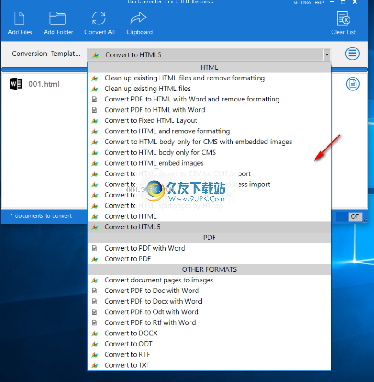This screenshot has height=382, width=374.
Task: Click the Word icon of 001.html
Action: pos(16,84)
